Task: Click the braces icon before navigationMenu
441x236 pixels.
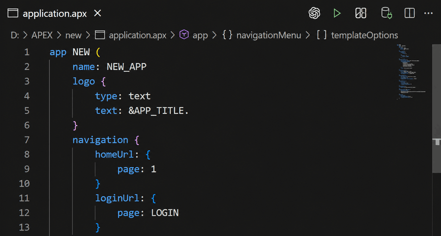Action: (x=227, y=35)
